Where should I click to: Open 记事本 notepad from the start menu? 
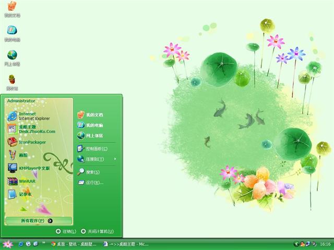pos(19,194)
